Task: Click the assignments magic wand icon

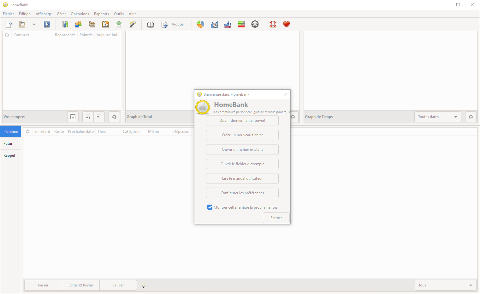Action: [133, 24]
